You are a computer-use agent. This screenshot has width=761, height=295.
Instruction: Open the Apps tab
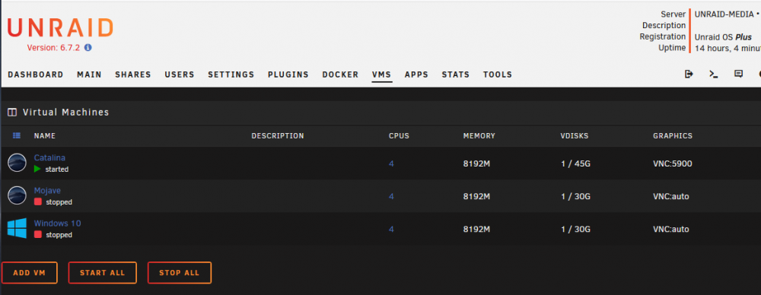pos(416,75)
